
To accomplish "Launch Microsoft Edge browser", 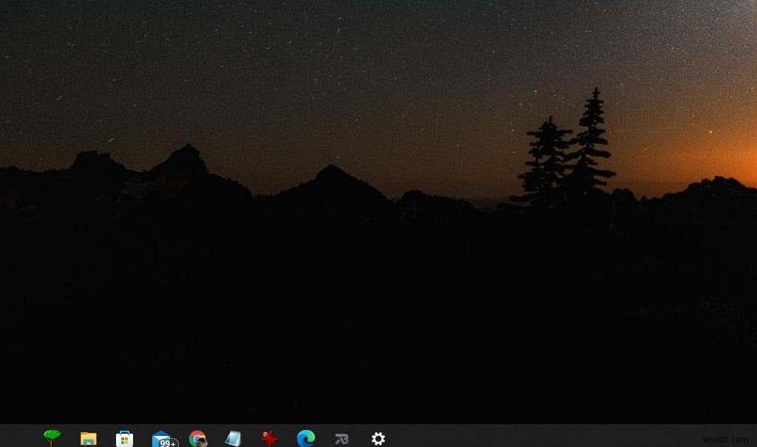I will (x=305, y=437).
